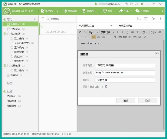167x139 pixels.
Task: Click the add attachment paperclip icon
Action: [138, 19]
